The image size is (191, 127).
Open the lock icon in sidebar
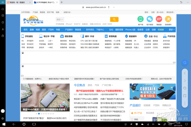click(x=3, y=36)
